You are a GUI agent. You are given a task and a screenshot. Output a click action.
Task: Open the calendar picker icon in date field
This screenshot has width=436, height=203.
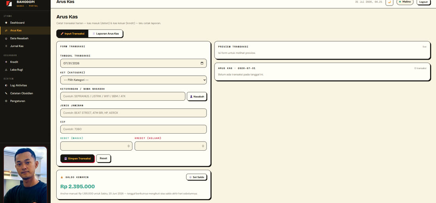point(202,63)
